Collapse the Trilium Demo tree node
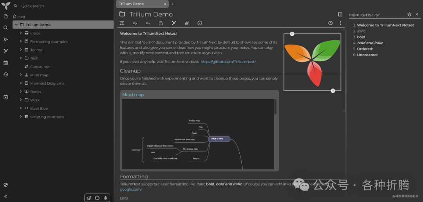The height and width of the screenshot is (202, 423). click(x=16, y=25)
